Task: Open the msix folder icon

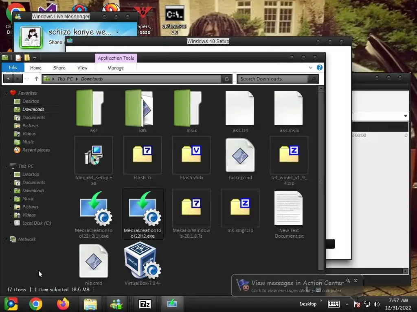Action: pos(188,108)
